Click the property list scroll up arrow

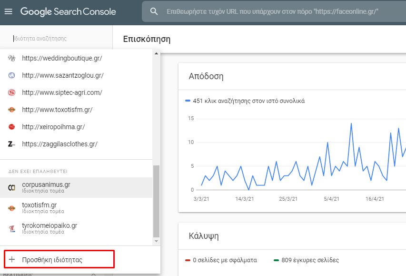click(x=156, y=53)
